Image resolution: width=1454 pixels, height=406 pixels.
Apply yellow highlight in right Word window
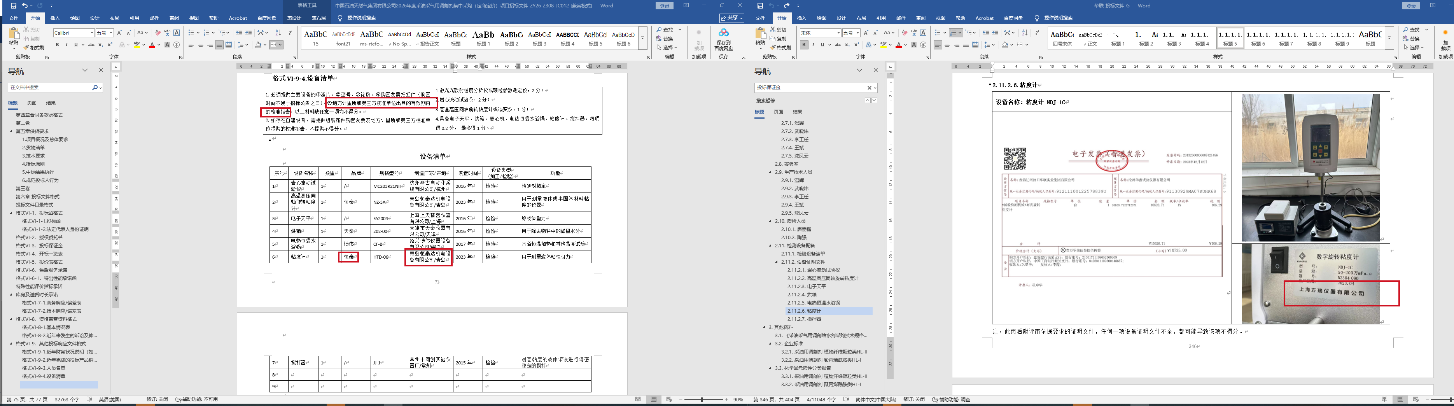884,45
